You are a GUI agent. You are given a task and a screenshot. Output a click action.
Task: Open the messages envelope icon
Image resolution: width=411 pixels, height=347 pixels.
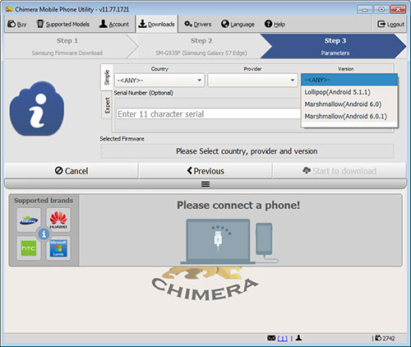(271, 338)
